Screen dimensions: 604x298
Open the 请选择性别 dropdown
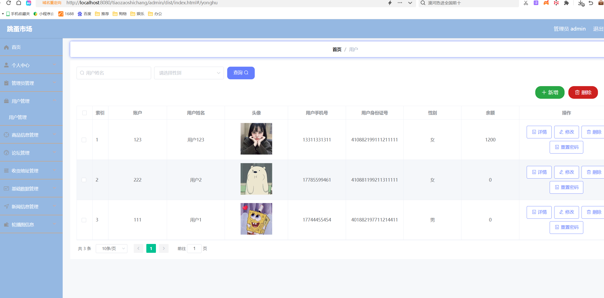[189, 73]
